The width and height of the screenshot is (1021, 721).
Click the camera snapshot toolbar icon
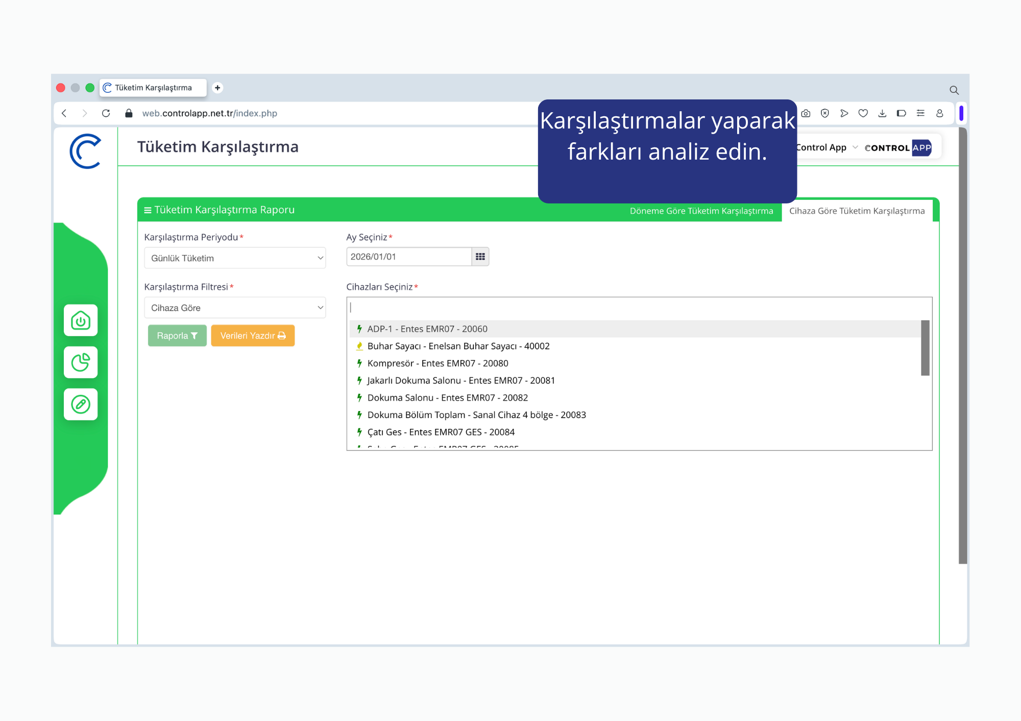pos(806,113)
